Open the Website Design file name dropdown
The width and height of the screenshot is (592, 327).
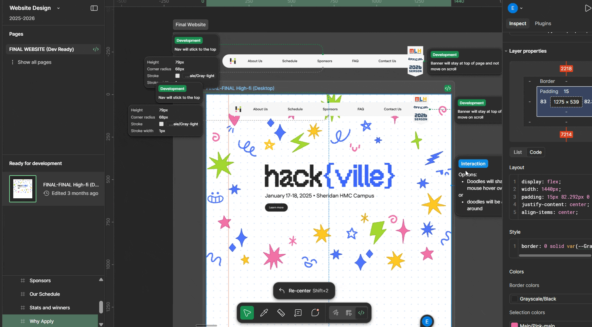(58, 8)
